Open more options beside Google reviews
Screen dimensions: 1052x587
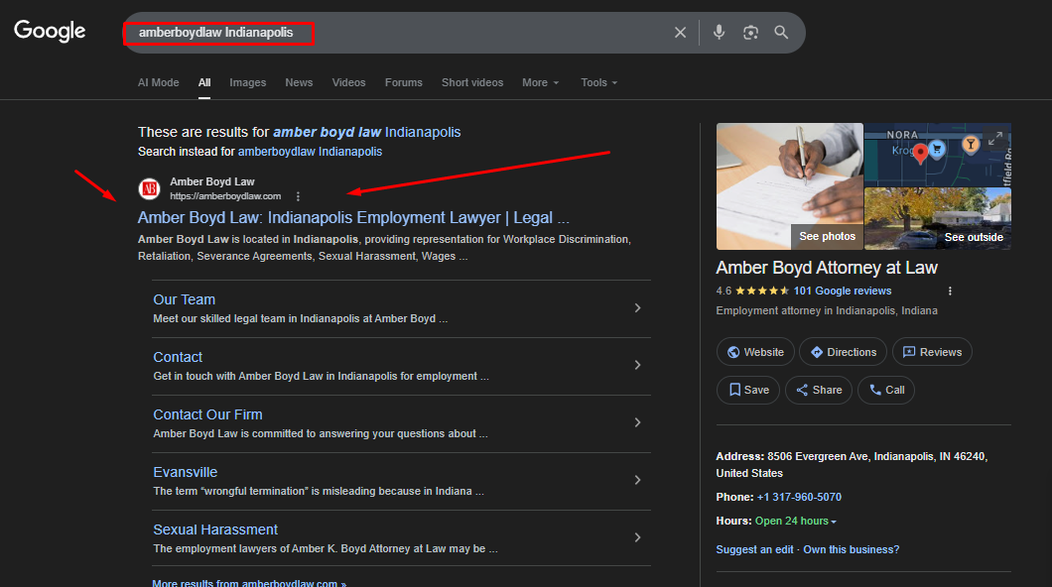pyautogui.click(x=950, y=292)
